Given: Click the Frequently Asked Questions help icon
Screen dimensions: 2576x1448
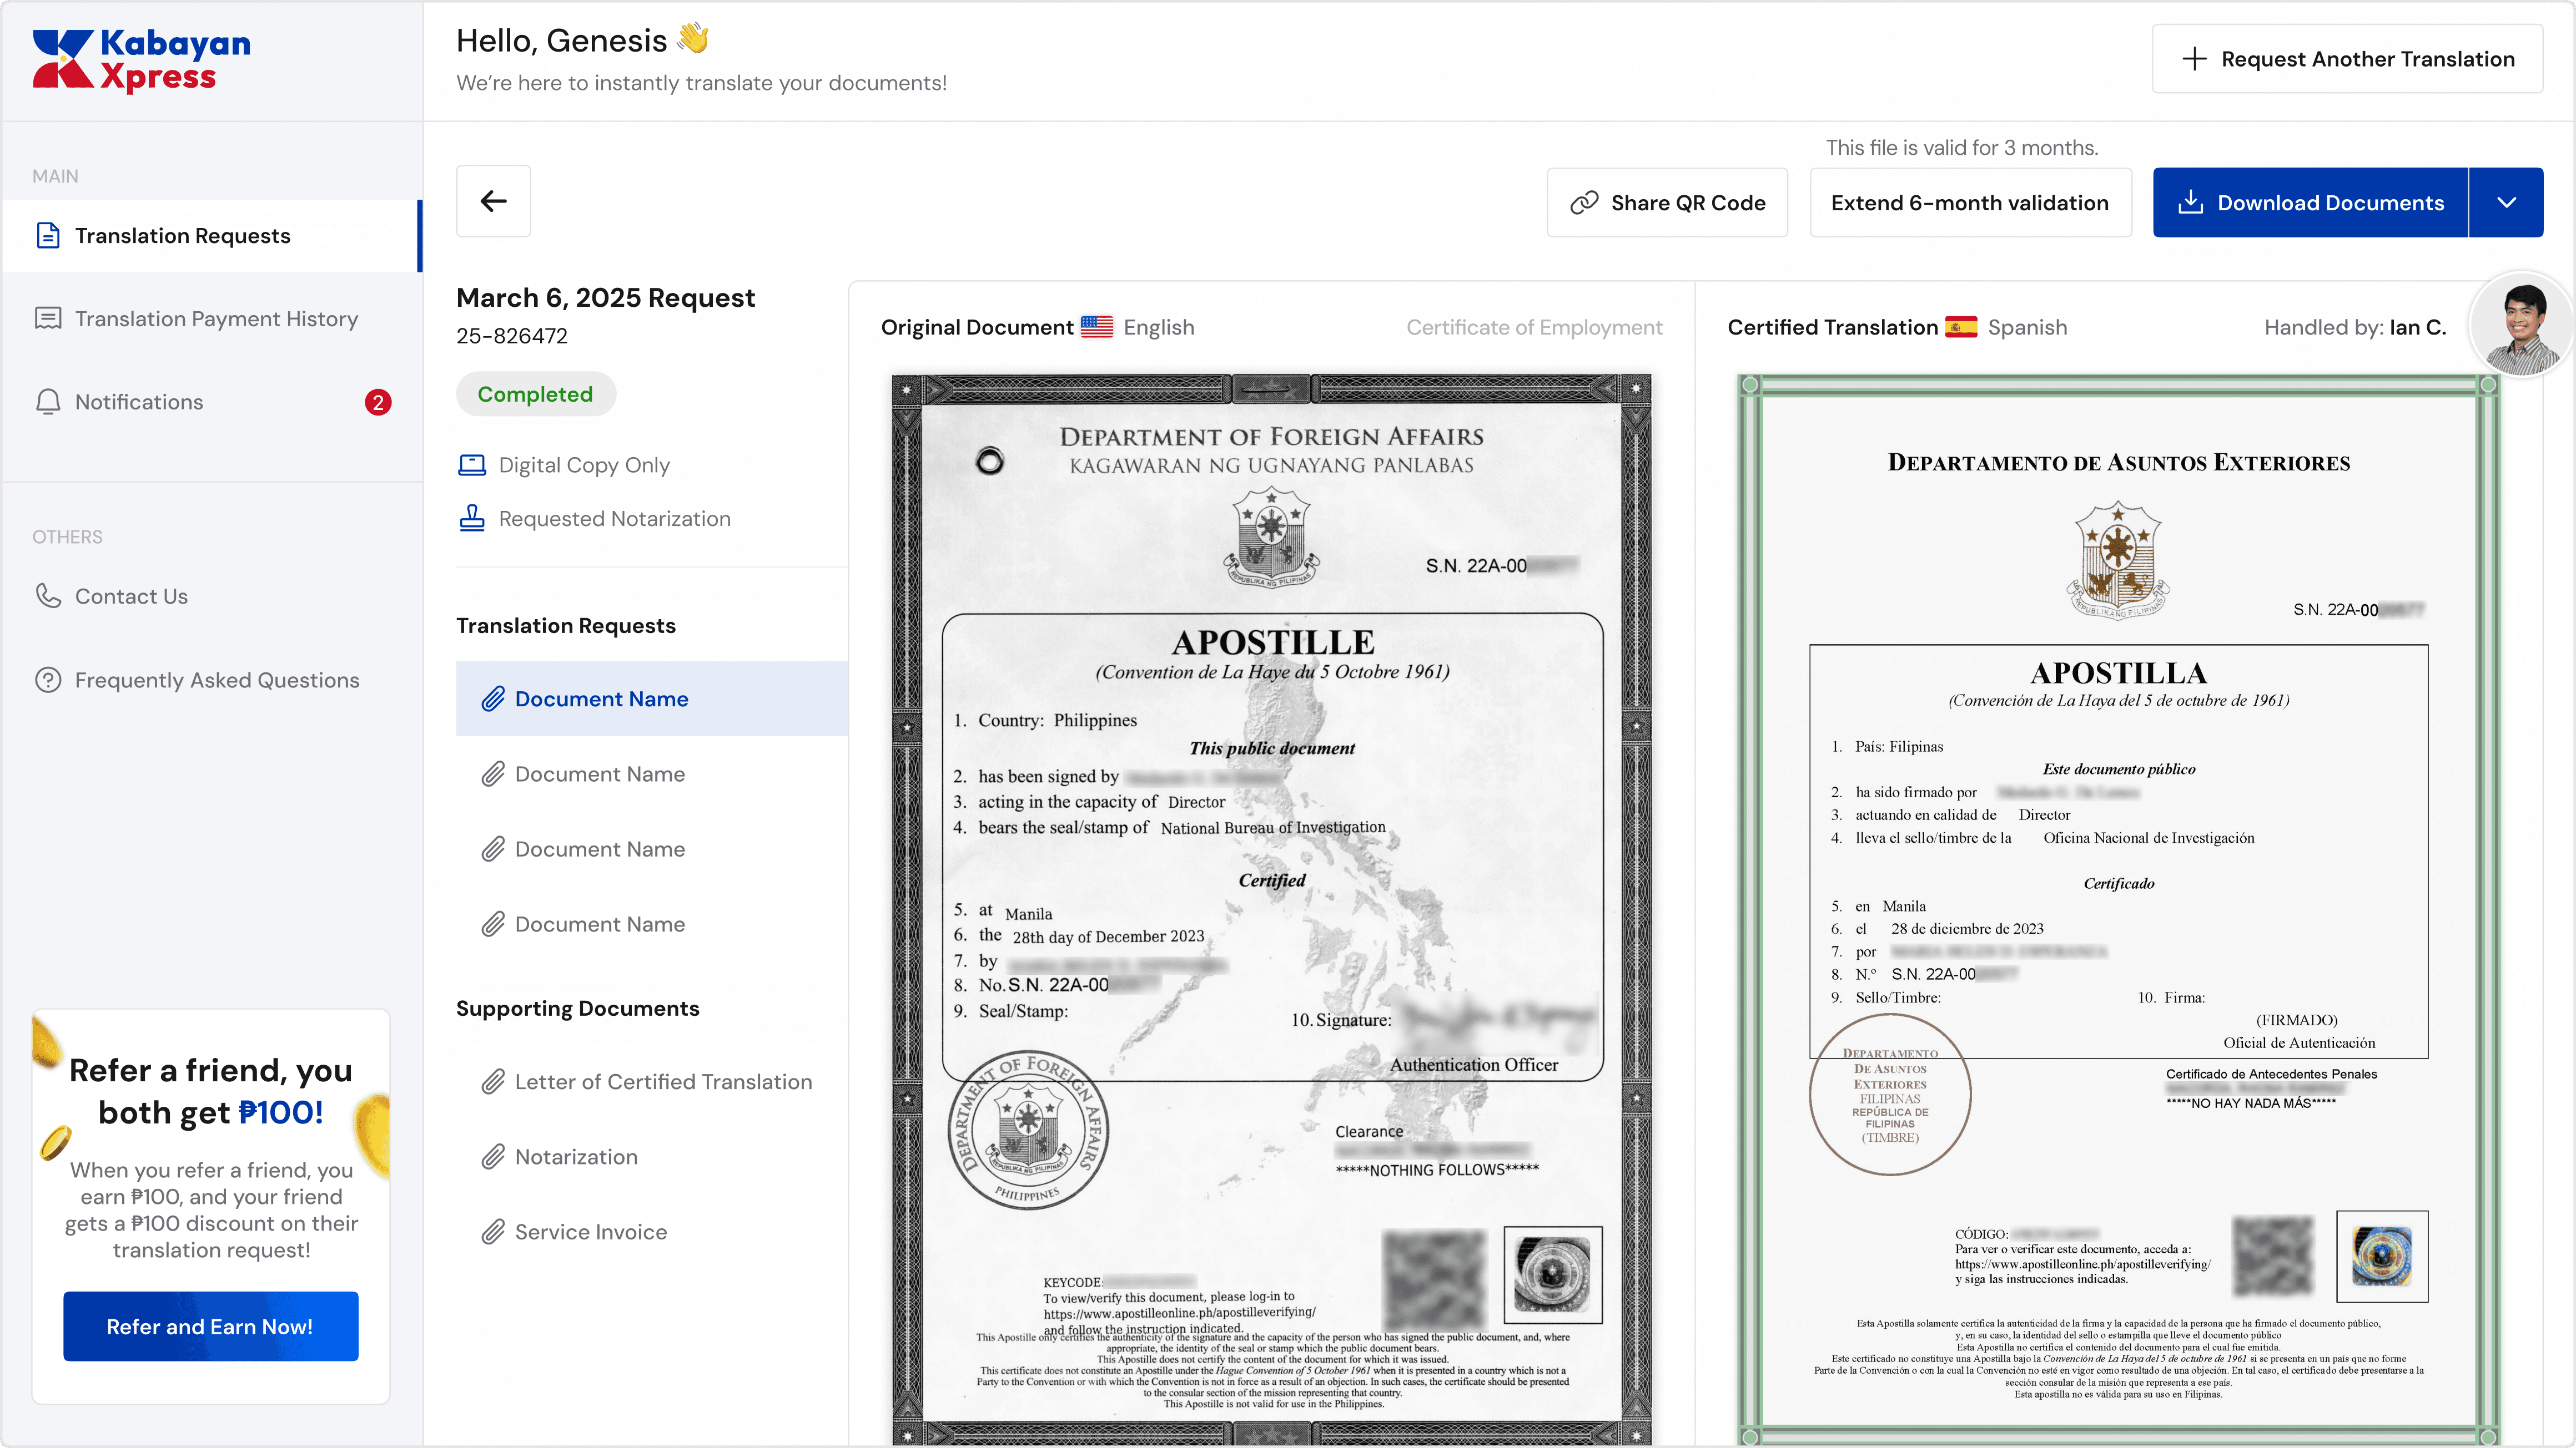Looking at the screenshot, I should coord(48,680).
